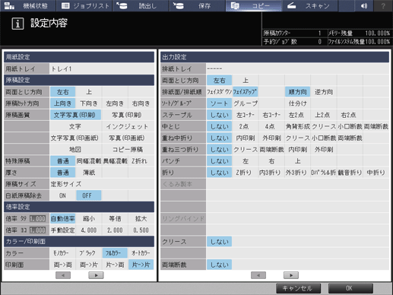Image resolution: width=393 pixels, height=295 pixels.
Task: Go to next page in output settings
Action: (291, 275)
